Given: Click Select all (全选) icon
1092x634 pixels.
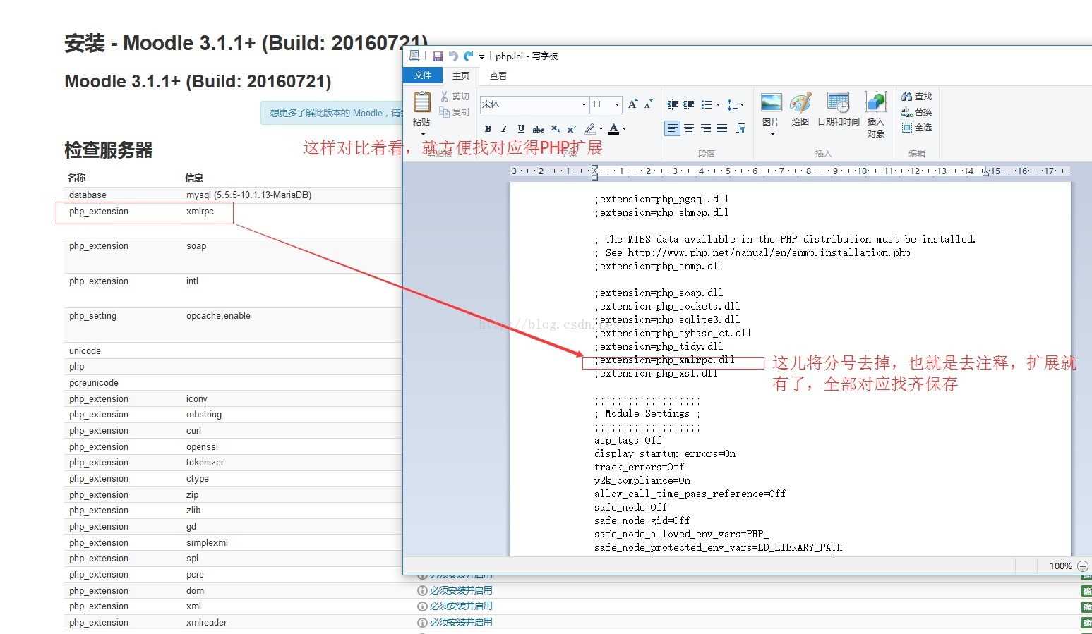Looking at the screenshot, I should (x=907, y=128).
